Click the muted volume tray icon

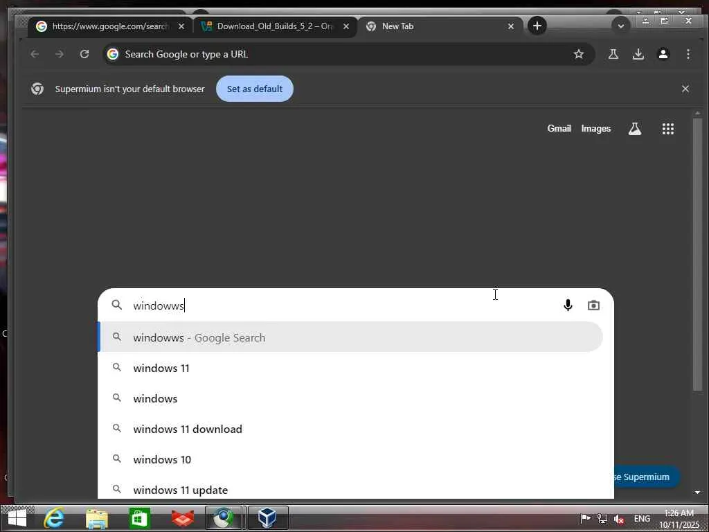click(619, 519)
